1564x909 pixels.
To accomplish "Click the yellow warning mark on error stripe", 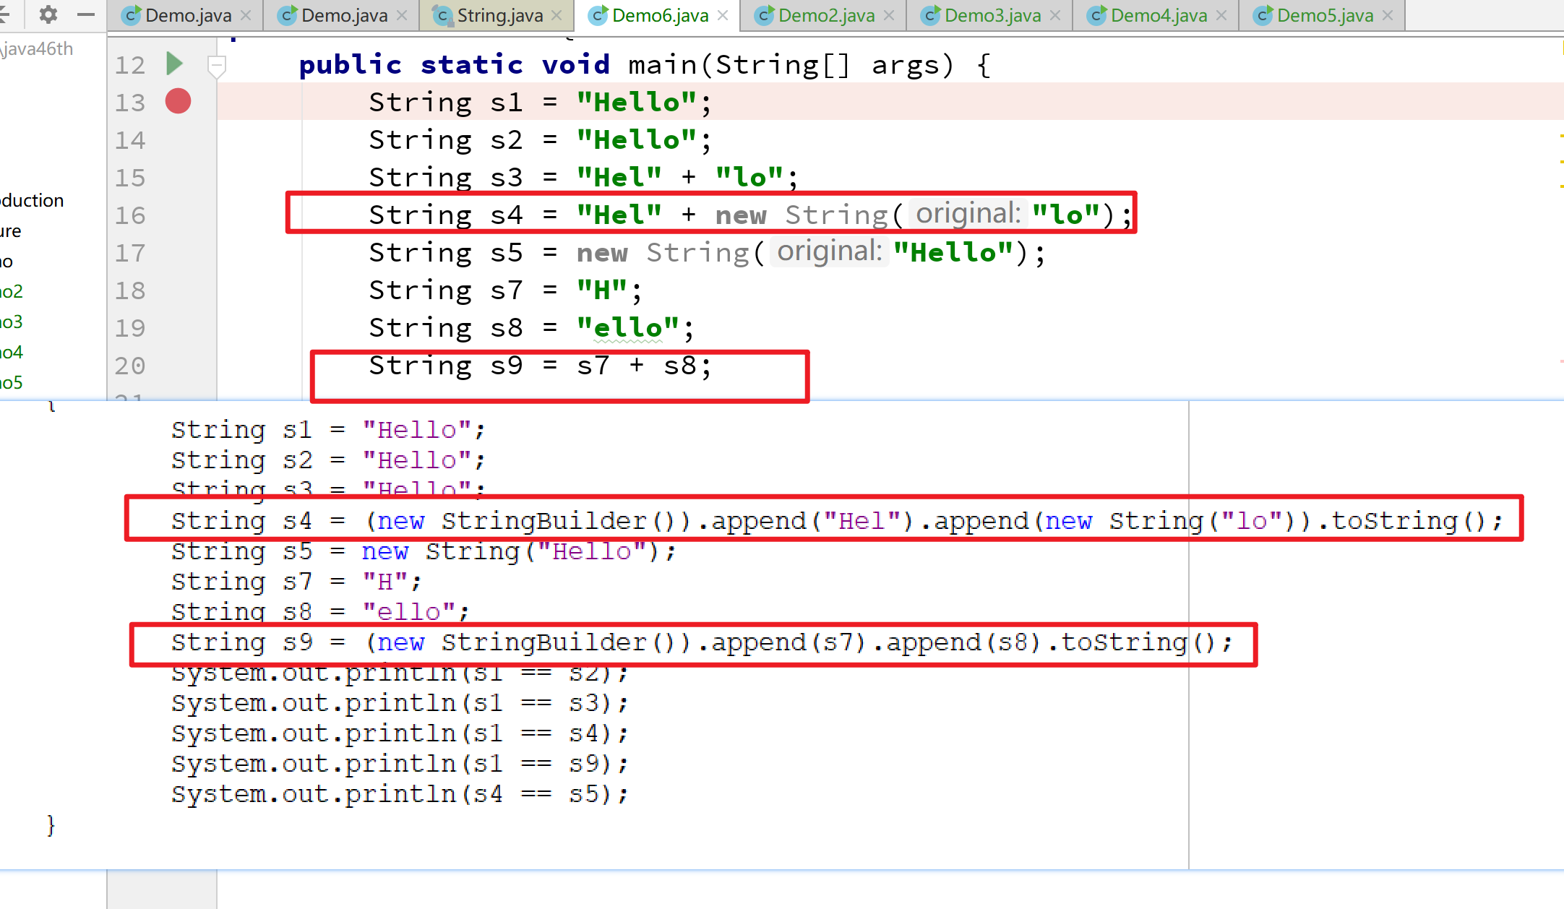I will point(1561,136).
